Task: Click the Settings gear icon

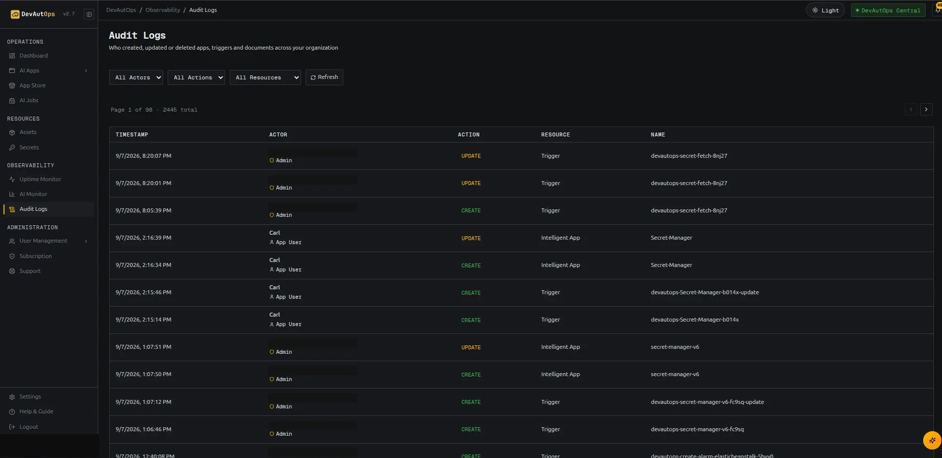Action: click(12, 397)
